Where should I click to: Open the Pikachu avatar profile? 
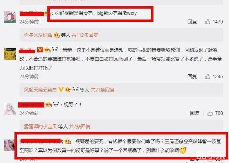10,54
